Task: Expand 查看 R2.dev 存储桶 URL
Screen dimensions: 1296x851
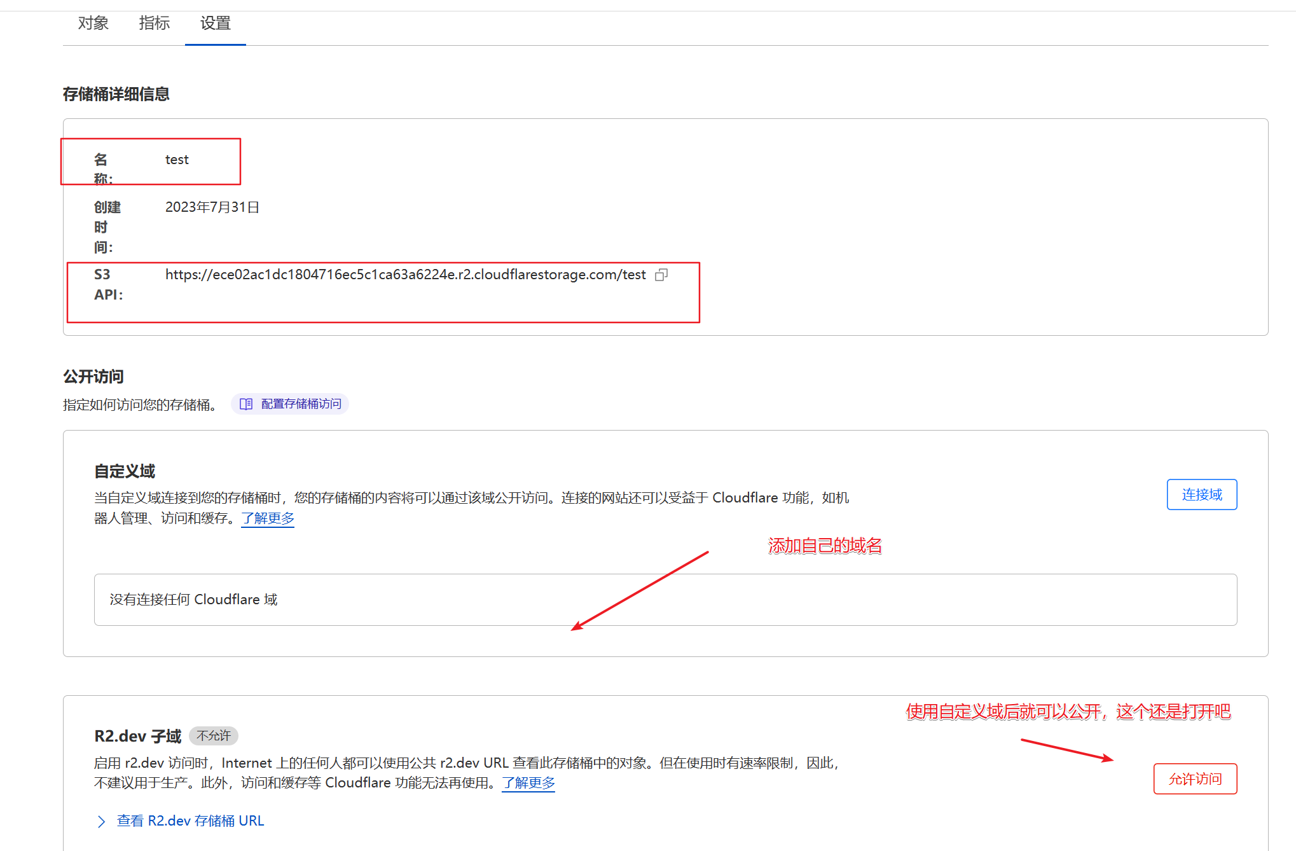Action: [x=190, y=820]
